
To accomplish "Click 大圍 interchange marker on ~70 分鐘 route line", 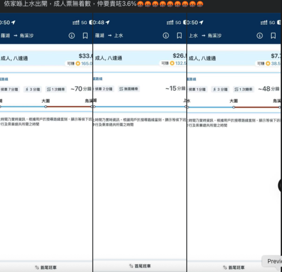I will click(x=46, y=107).
